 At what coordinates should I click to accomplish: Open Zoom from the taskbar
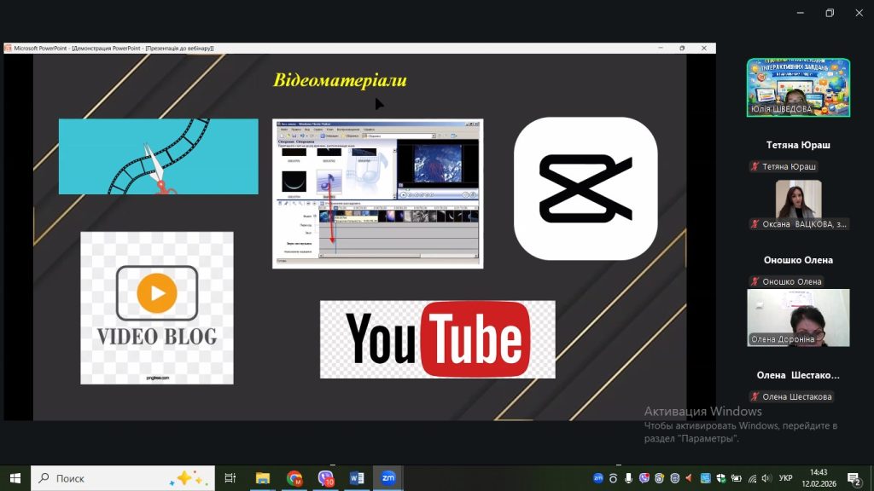[x=387, y=478]
